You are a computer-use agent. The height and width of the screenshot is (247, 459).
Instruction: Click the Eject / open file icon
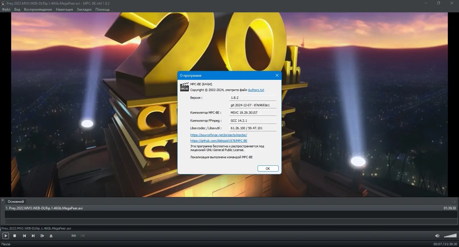[51, 236]
